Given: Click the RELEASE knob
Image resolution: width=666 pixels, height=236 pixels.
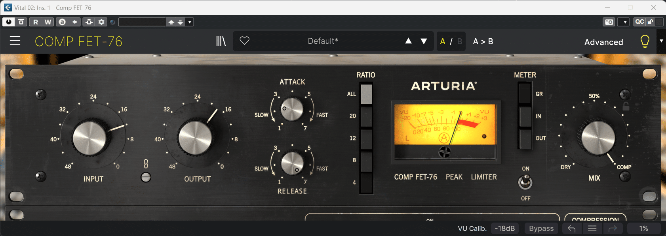Looking at the screenshot, I should pos(292,163).
